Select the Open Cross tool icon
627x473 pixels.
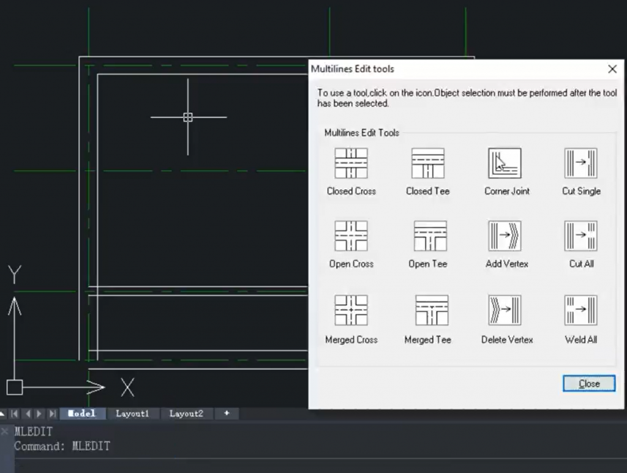(x=351, y=236)
